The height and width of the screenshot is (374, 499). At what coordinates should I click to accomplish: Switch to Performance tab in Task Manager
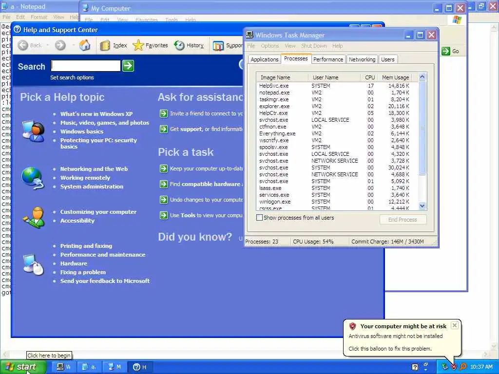point(328,59)
